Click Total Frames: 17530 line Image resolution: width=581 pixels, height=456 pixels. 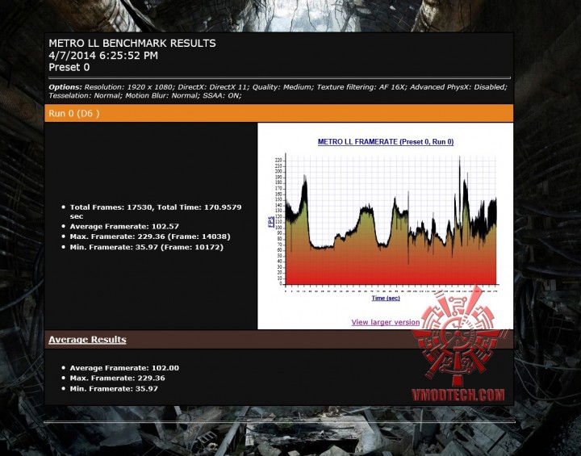click(156, 211)
